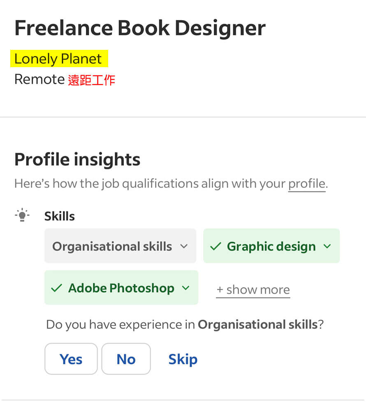Viewport: 366px width, 412px height.
Task: Expand the Adobe Photoshop chevron
Action: pyautogui.click(x=185, y=288)
